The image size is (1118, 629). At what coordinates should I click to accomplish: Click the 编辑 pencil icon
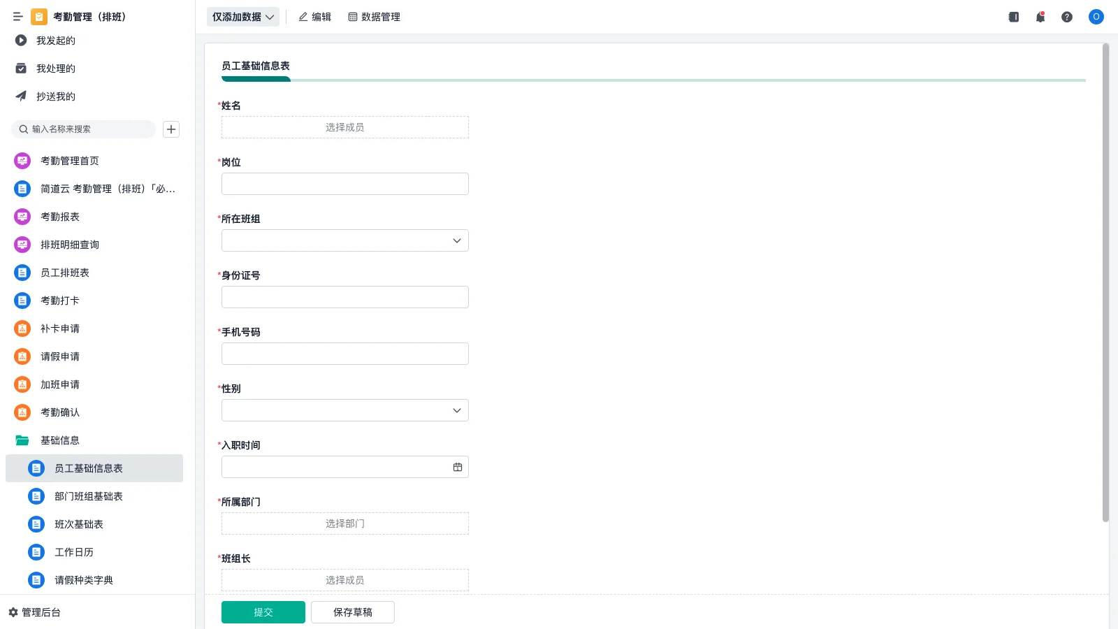point(302,17)
